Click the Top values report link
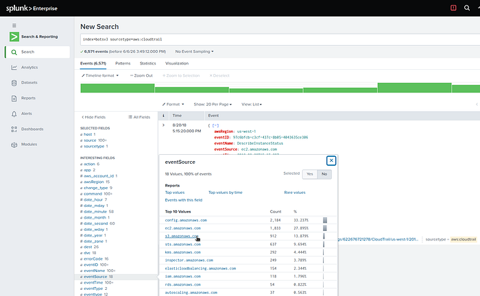The width and height of the screenshot is (480, 296). pos(175,193)
